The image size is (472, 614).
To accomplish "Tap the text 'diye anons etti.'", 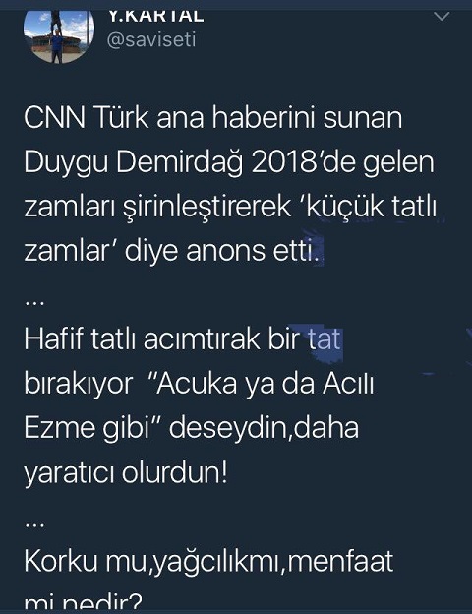I will [x=222, y=251].
